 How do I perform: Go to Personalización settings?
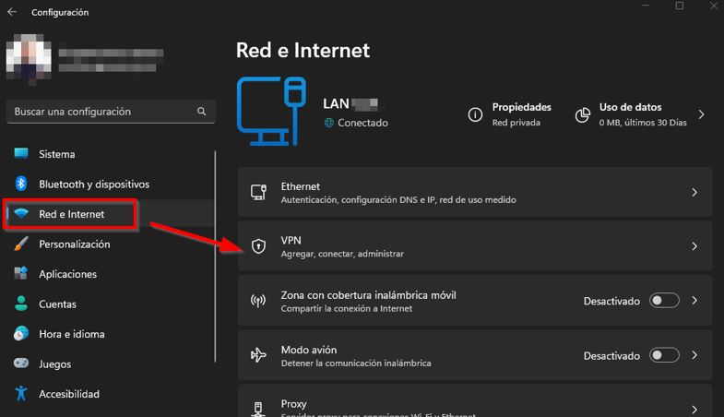(74, 244)
